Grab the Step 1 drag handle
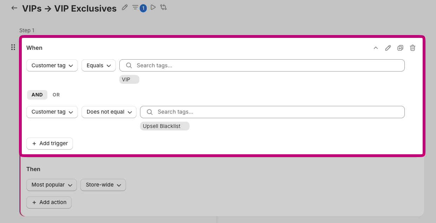436x223 pixels. 13,47
